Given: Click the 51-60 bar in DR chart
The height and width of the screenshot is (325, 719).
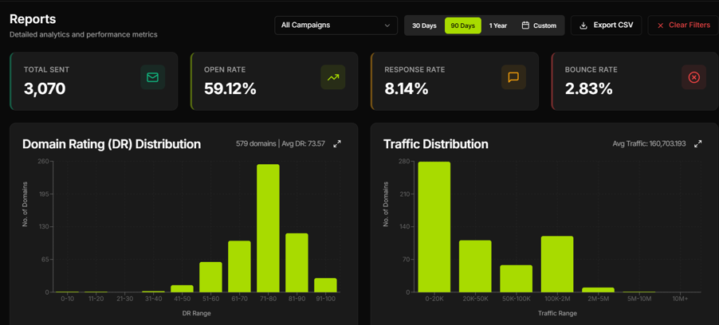Looking at the screenshot, I should pyautogui.click(x=210, y=277).
